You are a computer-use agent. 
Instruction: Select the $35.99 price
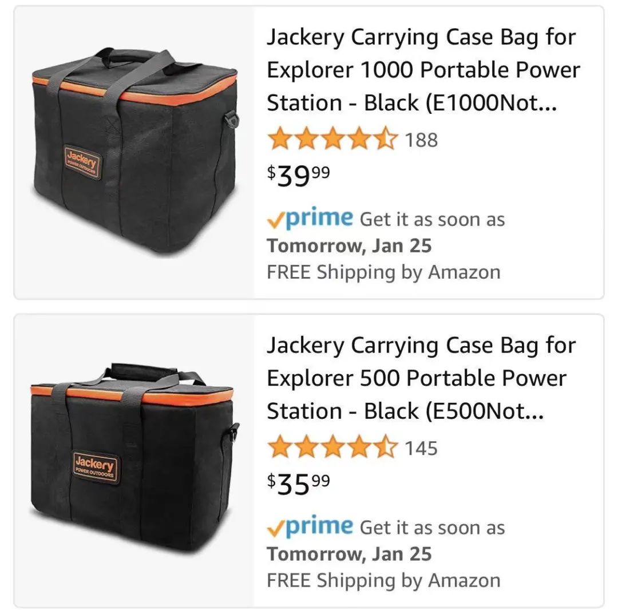(x=298, y=484)
